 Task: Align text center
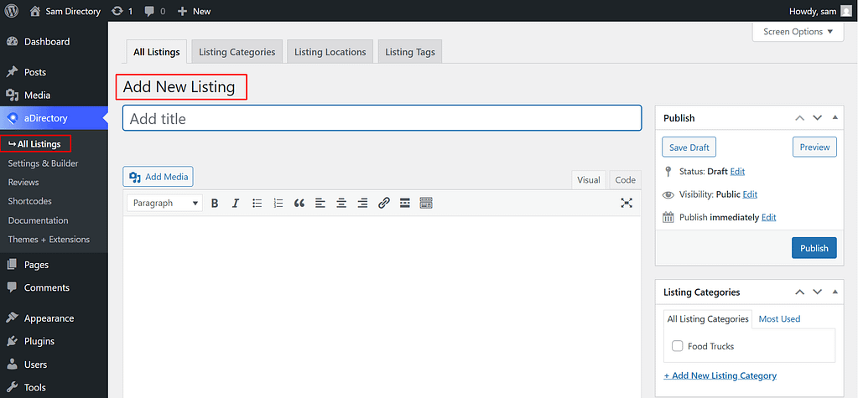[341, 203]
